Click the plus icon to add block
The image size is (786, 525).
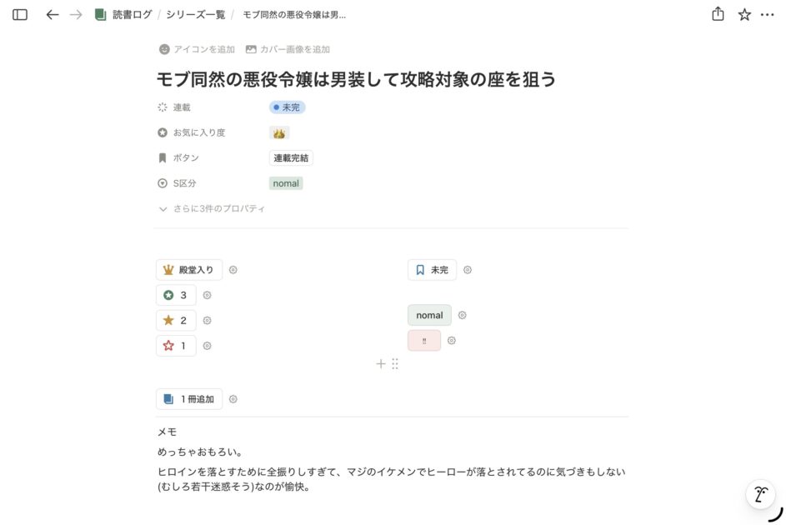(x=381, y=364)
